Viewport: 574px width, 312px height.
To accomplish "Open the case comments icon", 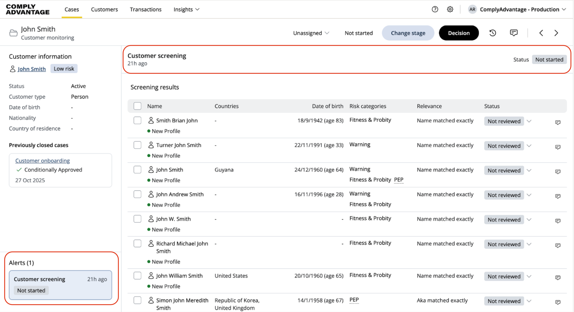I will (x=513, y=33).
